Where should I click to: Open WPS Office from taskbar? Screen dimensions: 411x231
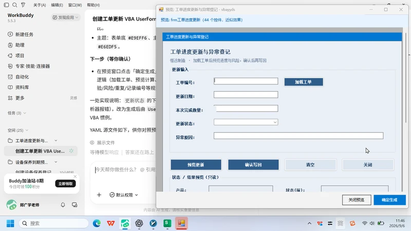pos(111,223)
